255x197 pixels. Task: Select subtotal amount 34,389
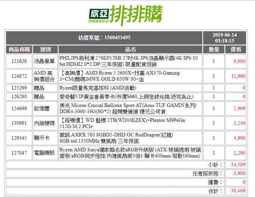coord(238,165)
